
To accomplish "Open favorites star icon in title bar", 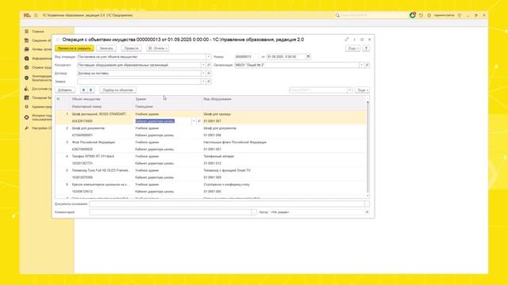I will coord(429,15).
